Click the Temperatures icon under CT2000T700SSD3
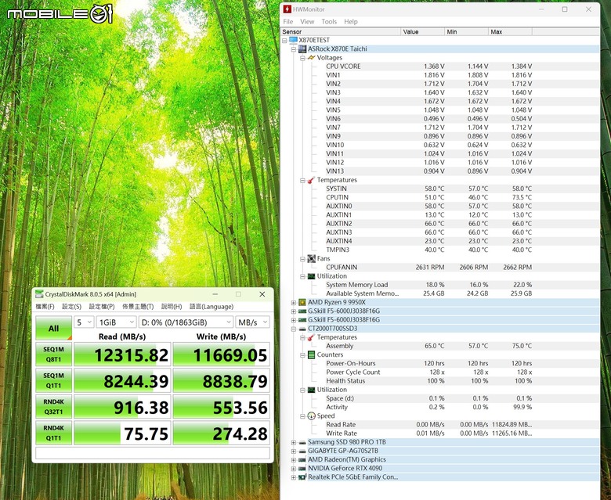Viewport: 611px width, 500px height. click(x=311, y=337)
